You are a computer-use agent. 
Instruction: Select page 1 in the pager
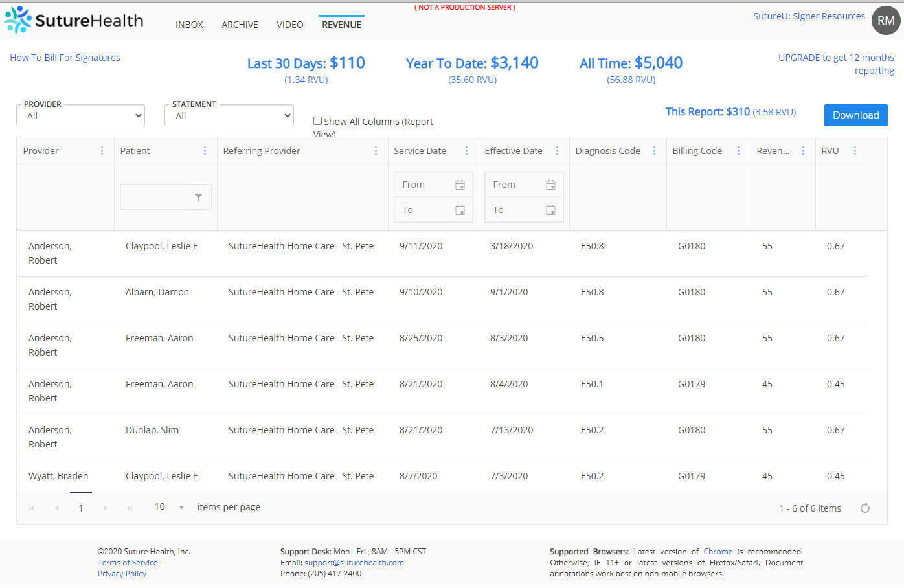80,508
